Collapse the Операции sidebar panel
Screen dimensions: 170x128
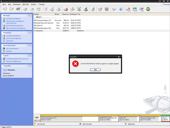coord(29,33)
